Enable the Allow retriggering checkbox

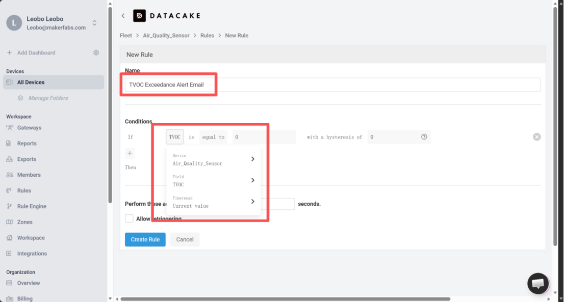129,218
